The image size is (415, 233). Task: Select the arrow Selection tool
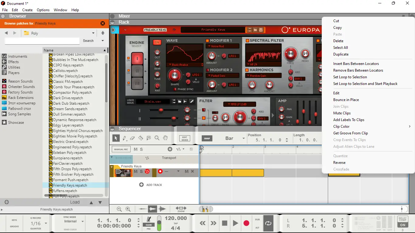click(116, 138)
